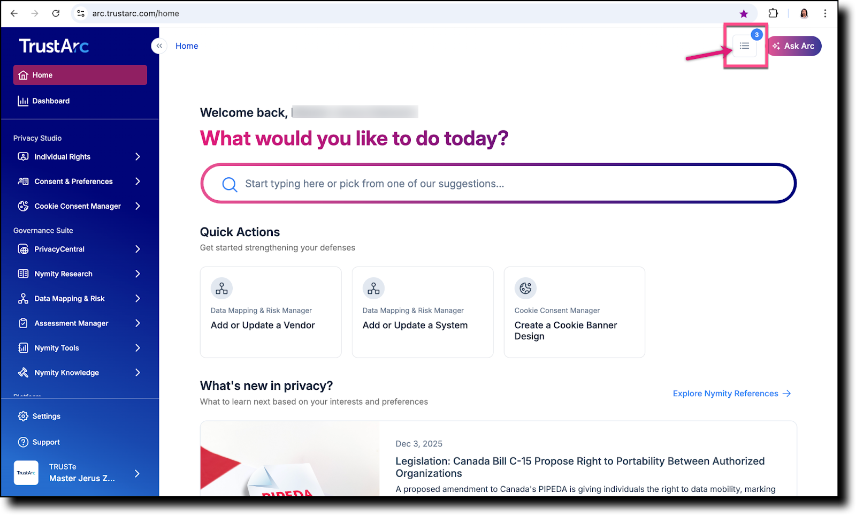Screen dimensions: 856x515
Task: Open the Add or Update a System card
Action: (x=423, y=312)
